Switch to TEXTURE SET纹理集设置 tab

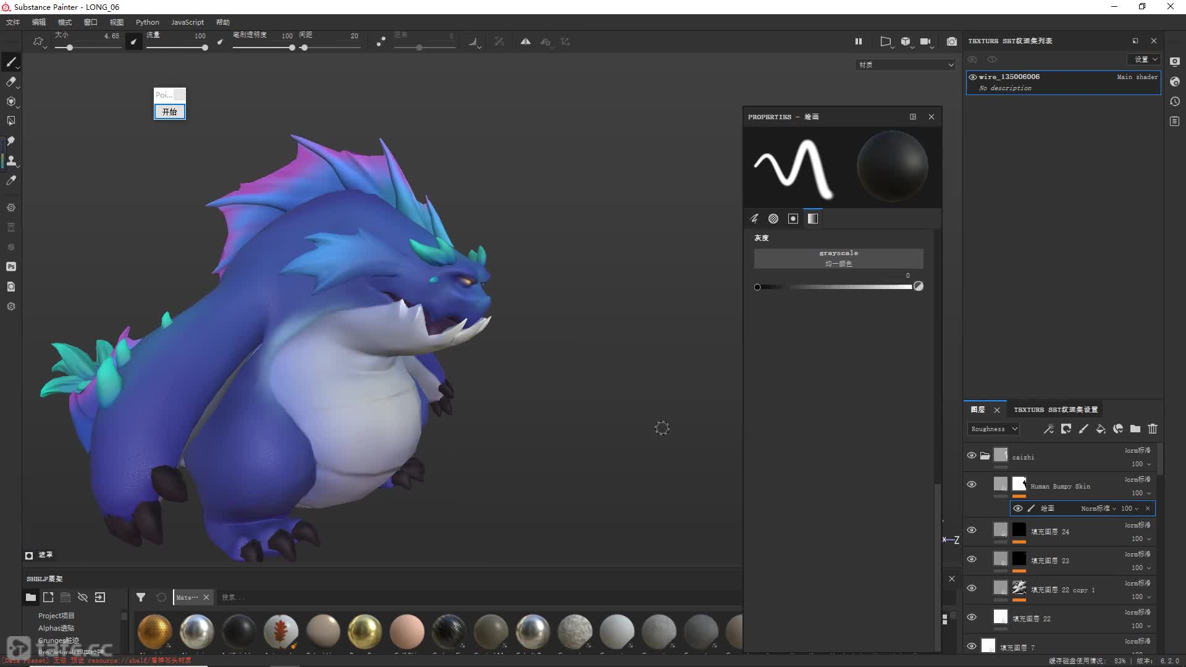pyautogui.click(x=1056, y=409)
